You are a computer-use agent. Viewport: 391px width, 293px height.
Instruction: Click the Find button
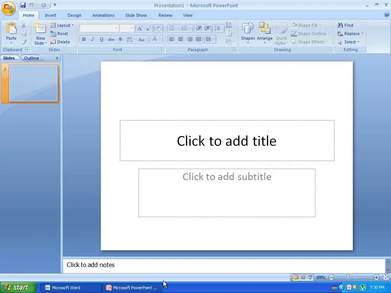[x=345, y=25]
